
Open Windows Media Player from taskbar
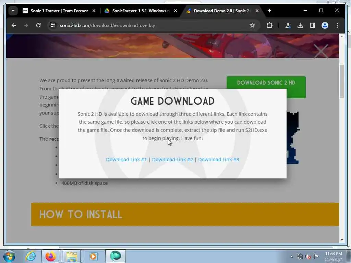pyautogui.click(x=93, y=256)
